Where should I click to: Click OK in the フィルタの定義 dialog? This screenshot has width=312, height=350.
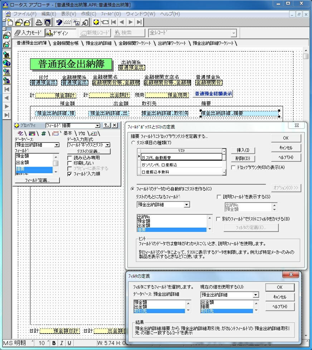280,287
